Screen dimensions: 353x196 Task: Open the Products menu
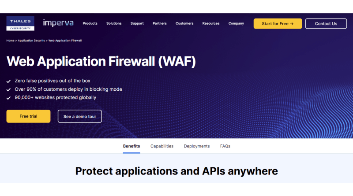[90, 23]
